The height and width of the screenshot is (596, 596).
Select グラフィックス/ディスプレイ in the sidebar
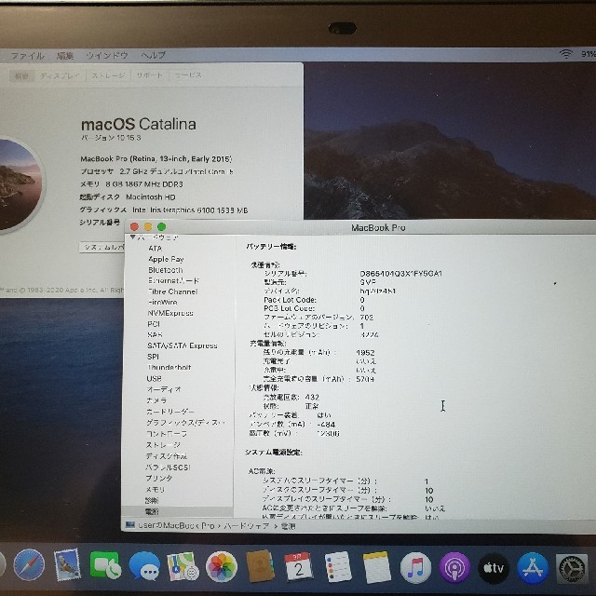click(x=185, y=422)
